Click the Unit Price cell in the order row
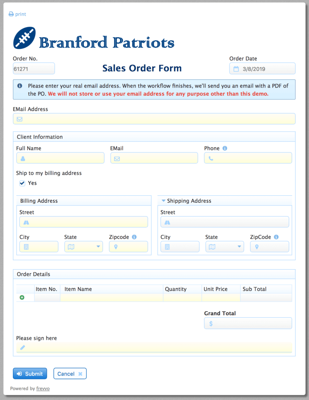 click(221, 297)
